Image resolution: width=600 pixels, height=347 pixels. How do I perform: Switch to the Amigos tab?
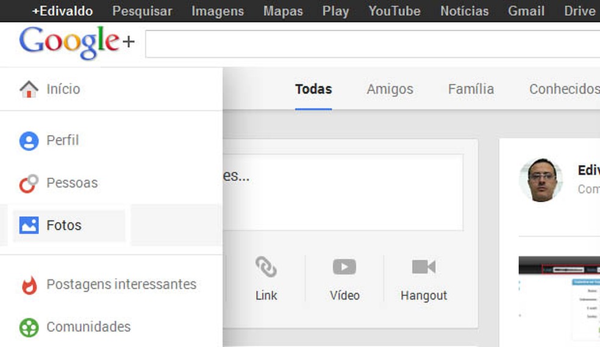click(x=390, y=89)
